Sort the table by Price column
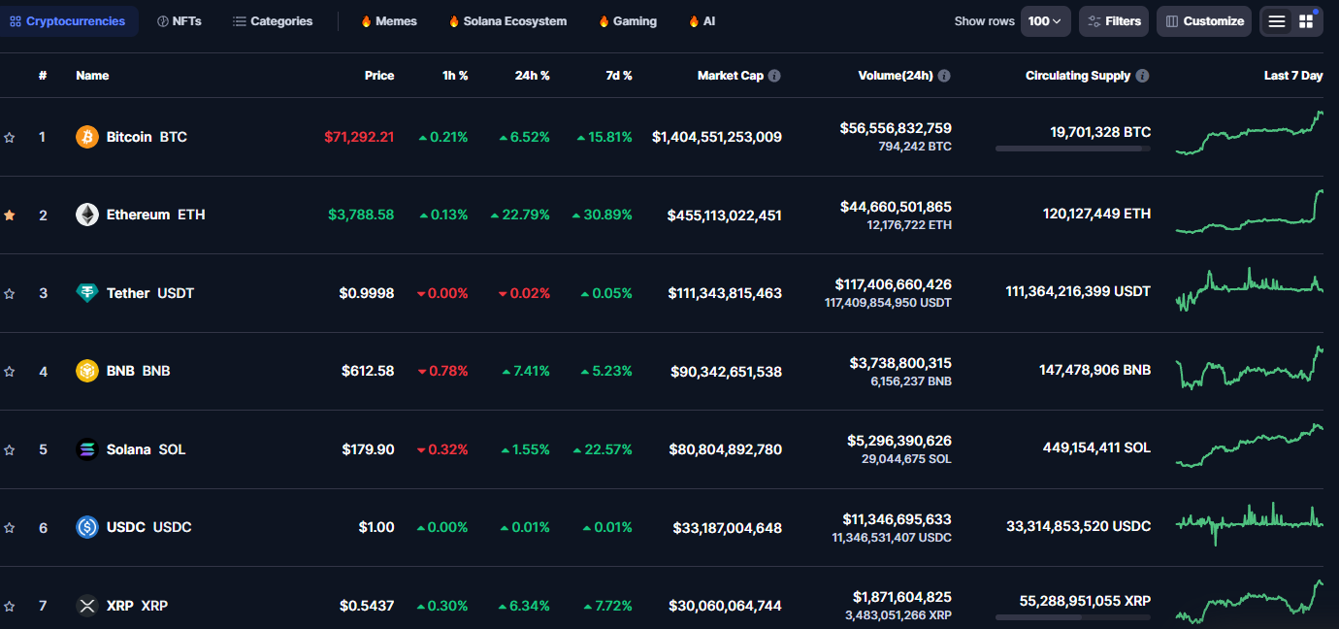The width and height of the screenshot is (1339, 629). [x=378, y=76]
